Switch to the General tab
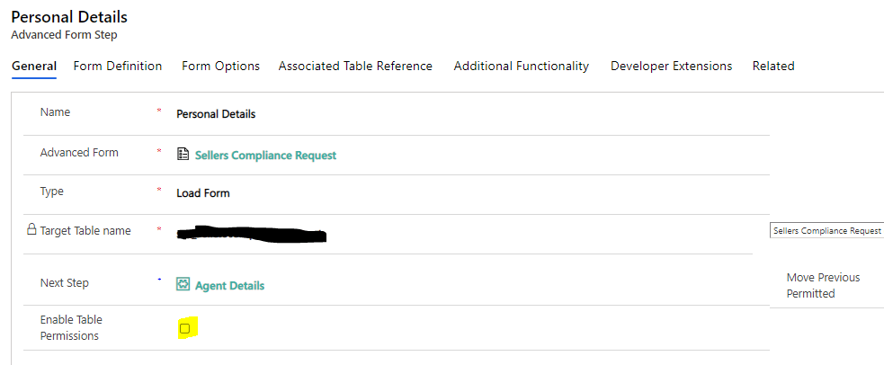 [x=34, y=66]
